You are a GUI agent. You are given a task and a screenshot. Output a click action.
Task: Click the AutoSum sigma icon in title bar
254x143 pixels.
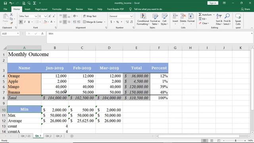click(35, 3)
